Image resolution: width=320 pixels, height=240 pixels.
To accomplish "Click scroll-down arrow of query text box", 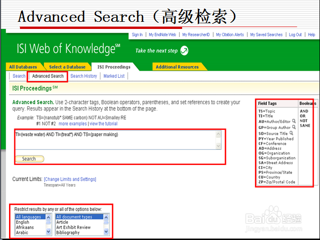I will click(218, 146).
